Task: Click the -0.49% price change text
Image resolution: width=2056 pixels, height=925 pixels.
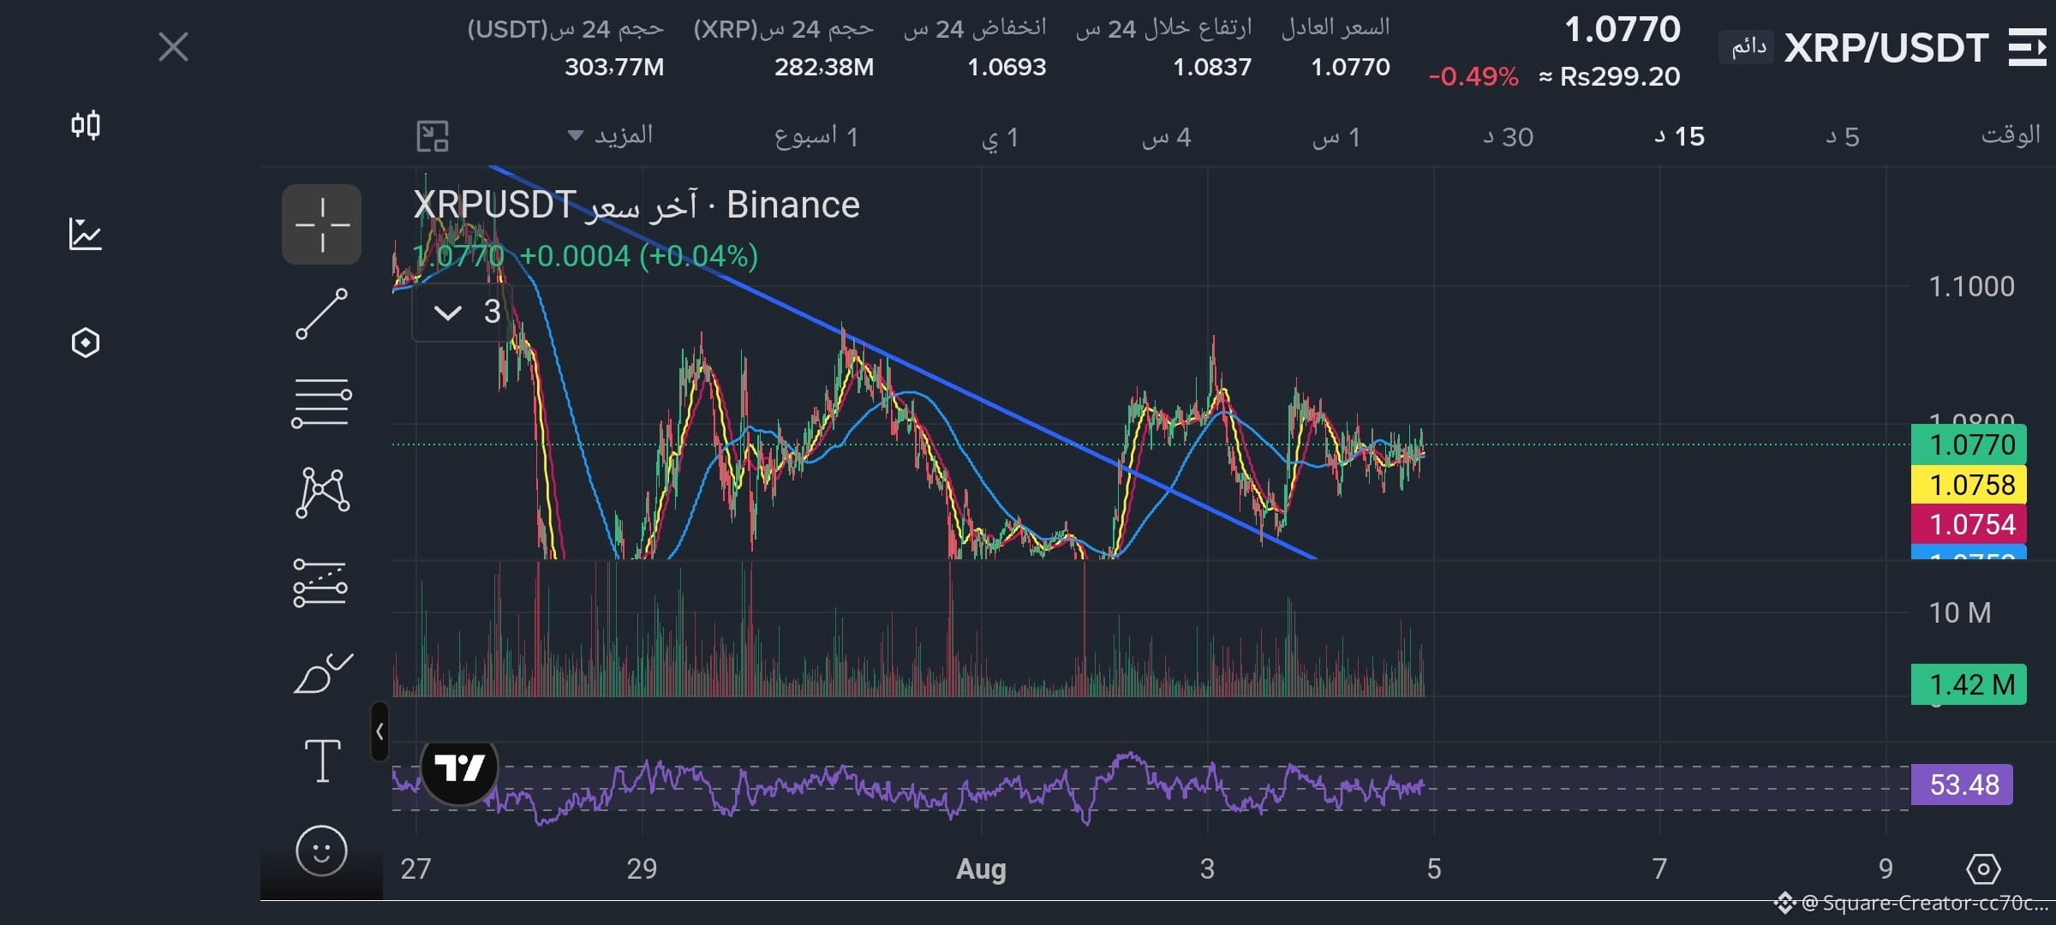Action: (x=1473, y=76)
